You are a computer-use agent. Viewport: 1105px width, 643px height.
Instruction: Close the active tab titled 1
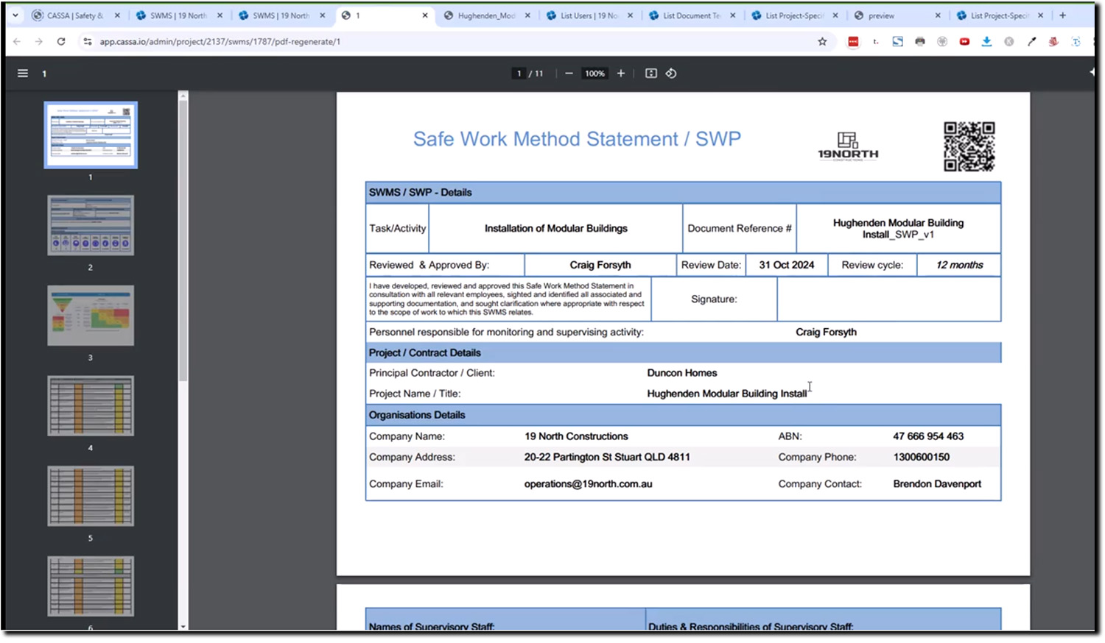pyautogui.click(x=425, y=15)
